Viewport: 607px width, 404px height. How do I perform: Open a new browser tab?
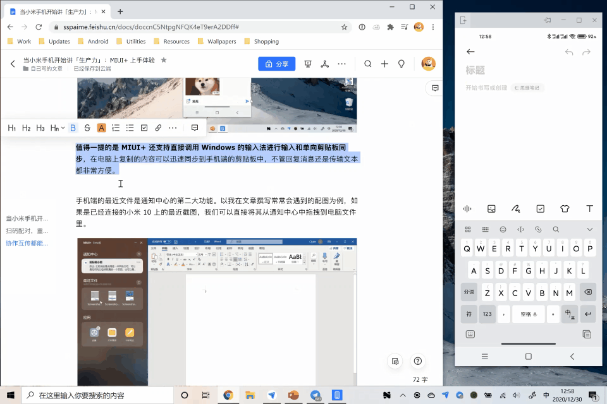120,11
